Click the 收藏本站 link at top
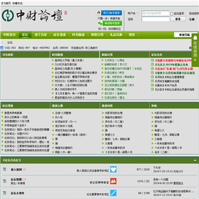199x199 pixels. tap(18, 3)
